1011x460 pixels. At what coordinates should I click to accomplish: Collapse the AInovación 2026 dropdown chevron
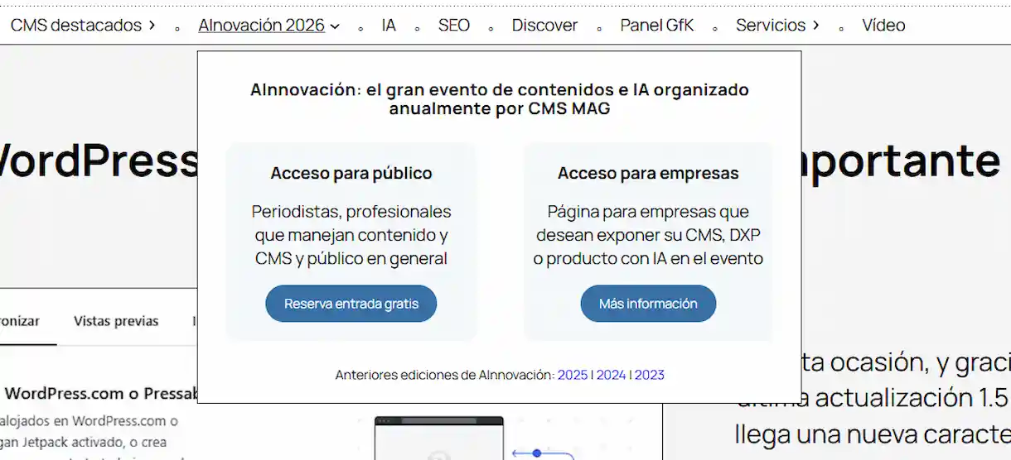pyautogui.click(x=335, y=26)
